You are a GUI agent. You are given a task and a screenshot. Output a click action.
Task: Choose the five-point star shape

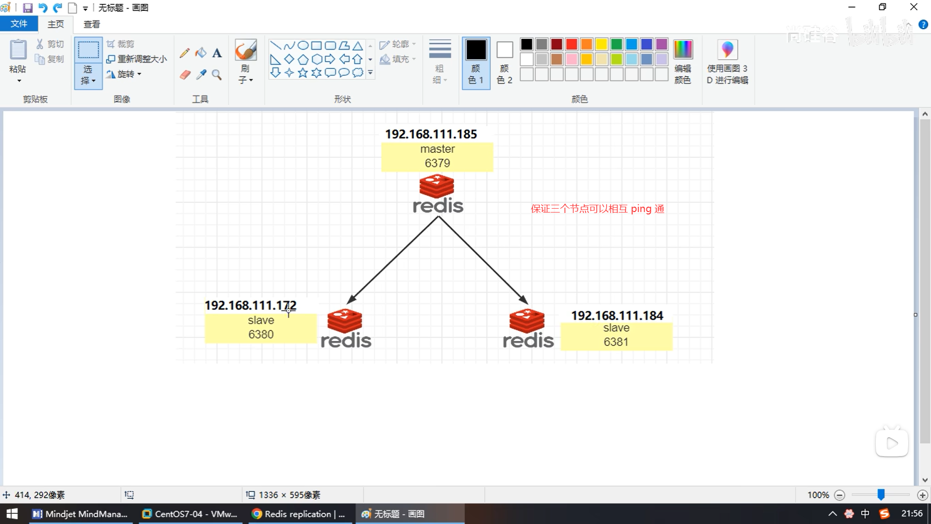(x=303, y=73)
